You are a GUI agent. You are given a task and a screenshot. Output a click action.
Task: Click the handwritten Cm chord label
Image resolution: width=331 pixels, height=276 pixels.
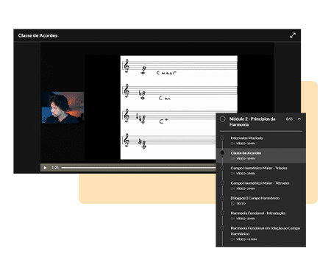click(x=165, y=98)
